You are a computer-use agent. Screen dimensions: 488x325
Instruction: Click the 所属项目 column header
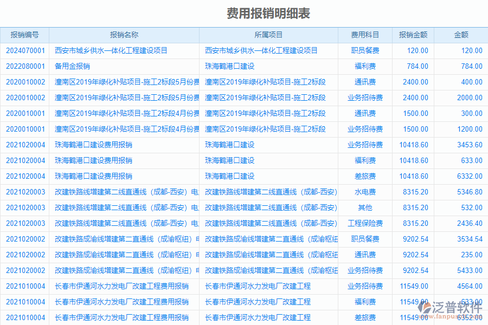268,34
